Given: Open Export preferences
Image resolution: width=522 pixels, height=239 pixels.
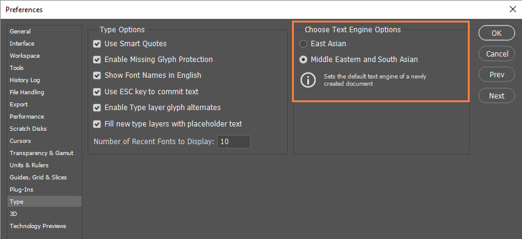Looking at the screenshot, I should click(44, 104).
